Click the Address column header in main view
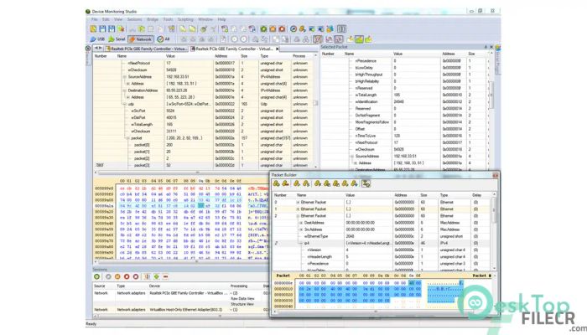587x335 pixels. (226, 56)
